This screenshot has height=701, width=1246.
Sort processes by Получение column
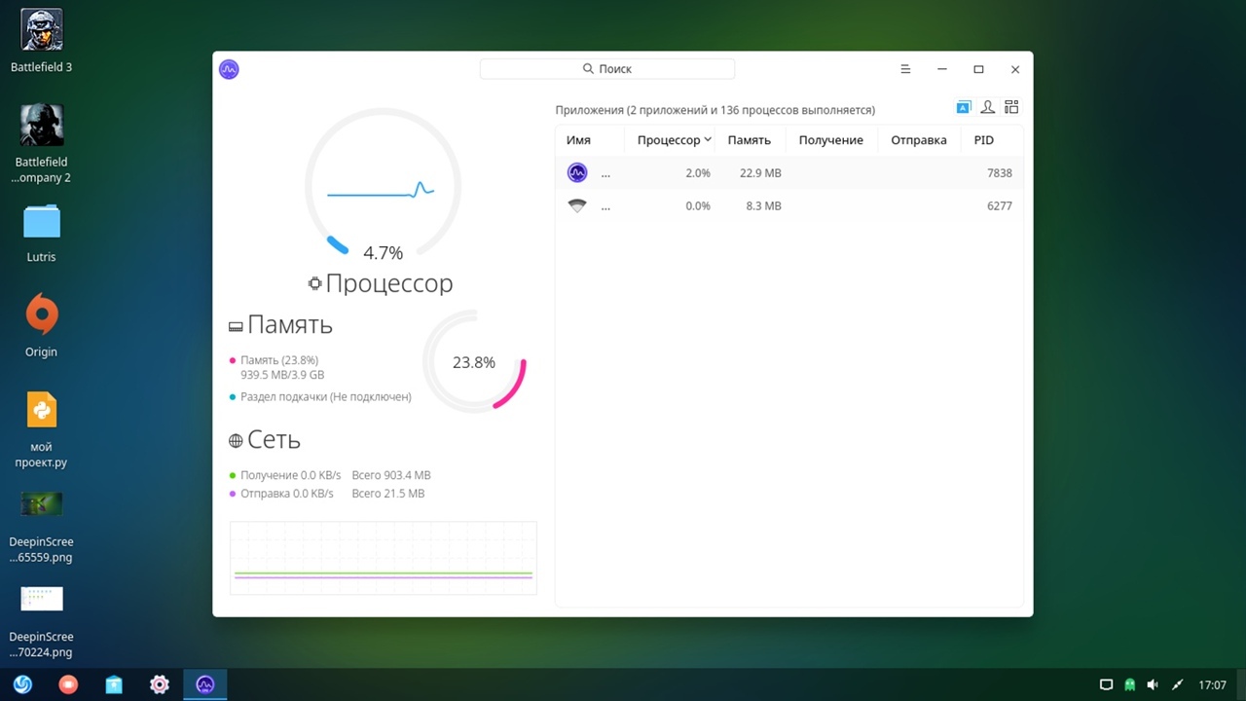click(831, 140)
